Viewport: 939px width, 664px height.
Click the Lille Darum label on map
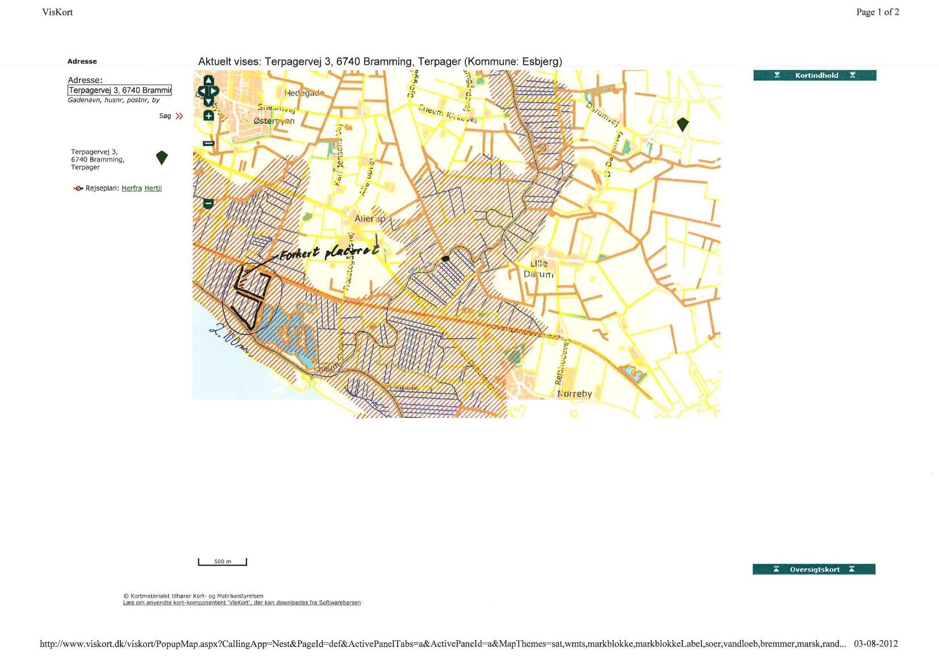[x=539, y=269]
